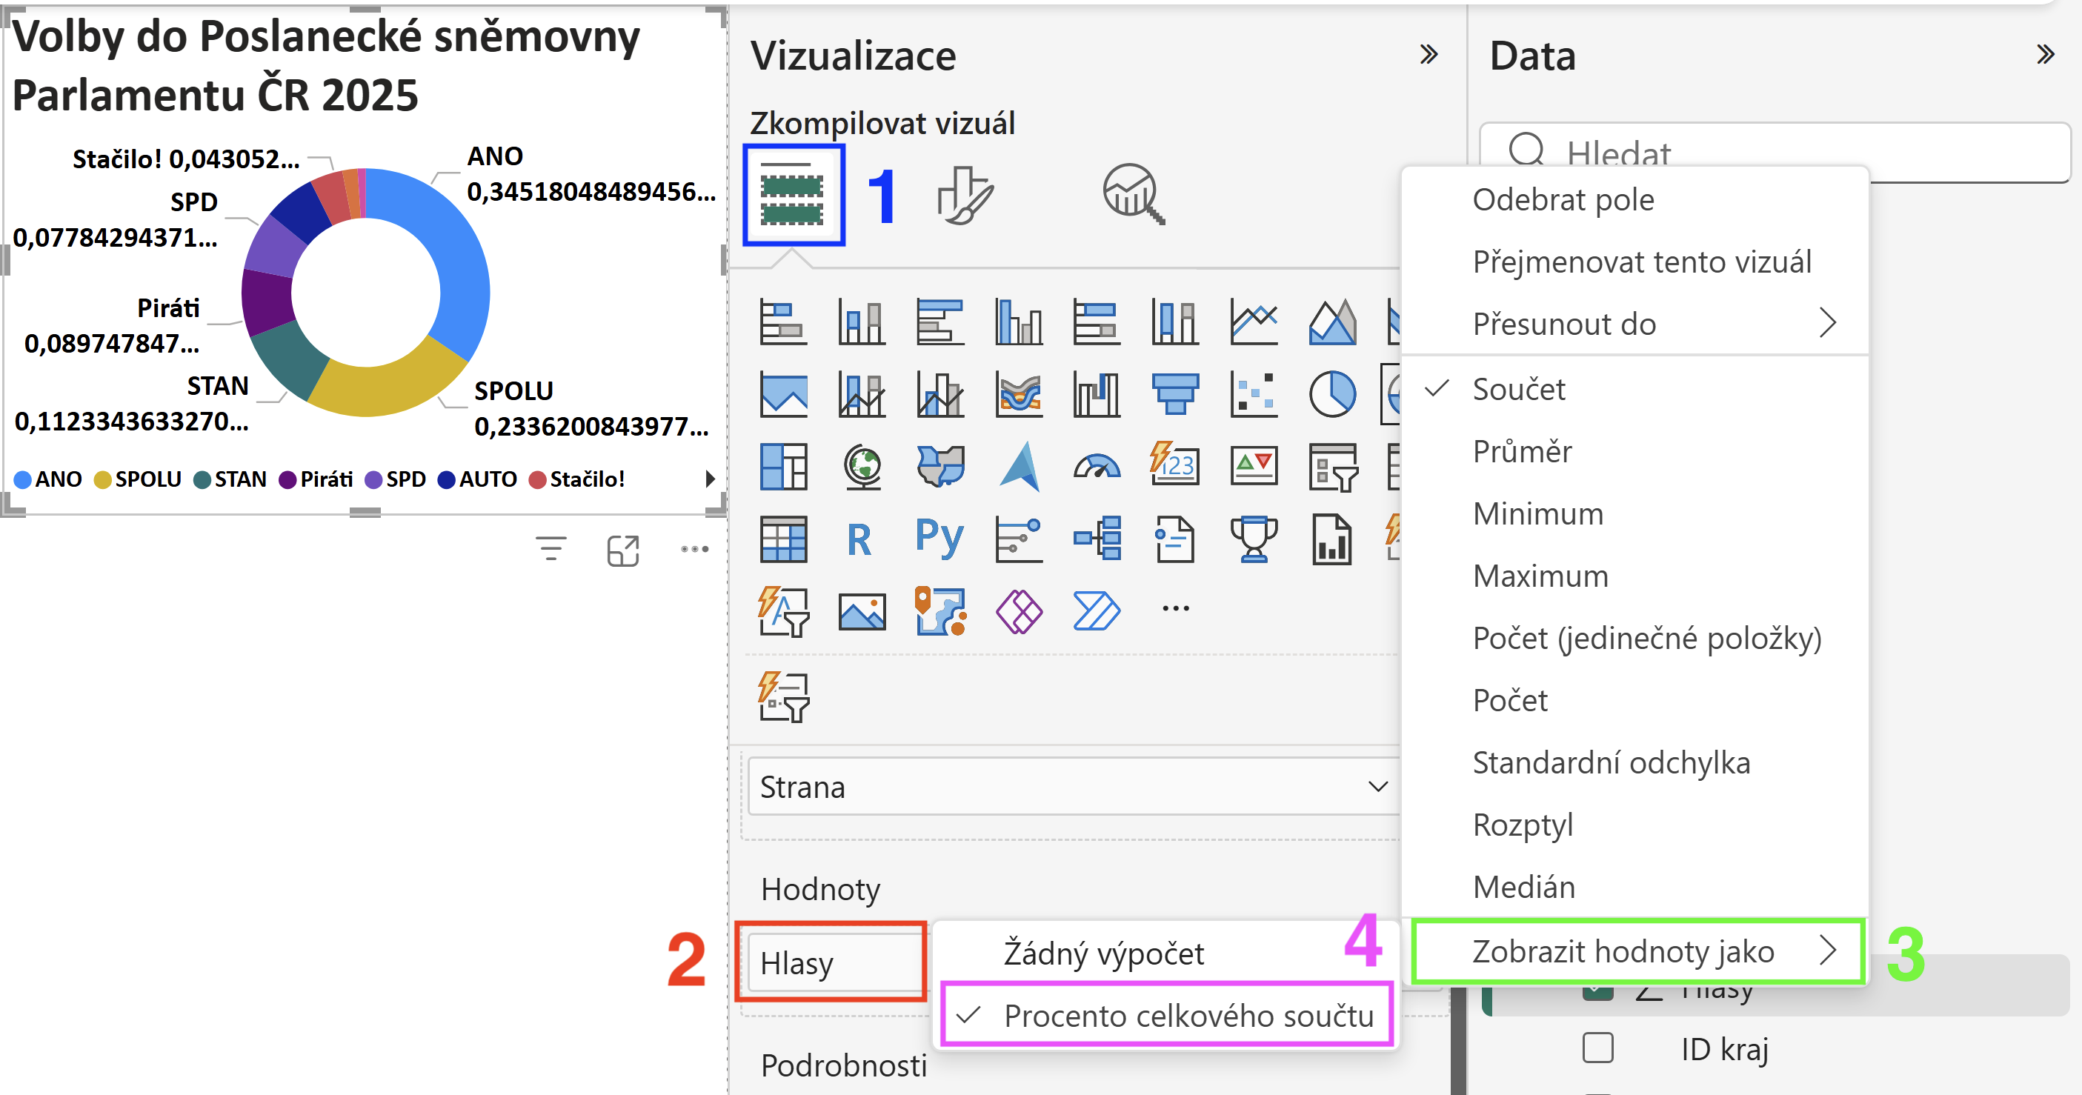Open more options ellipsis below chart

coord(694,549)
